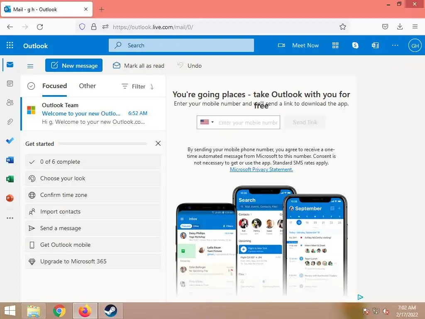This screenshot has width=425, height=319.
Task: Select Confirm time zone
Action: [93, 195]
